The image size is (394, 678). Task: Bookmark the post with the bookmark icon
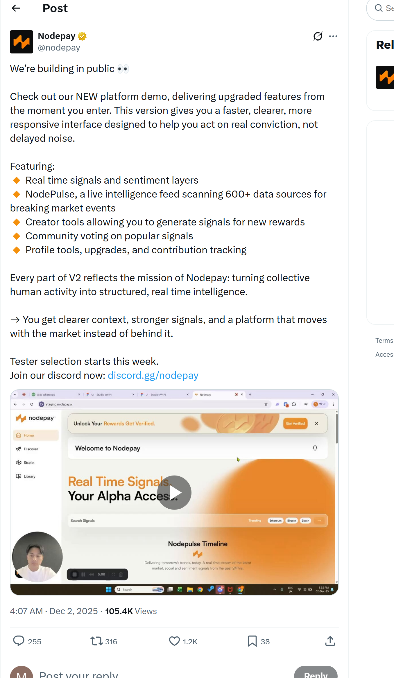252,641
